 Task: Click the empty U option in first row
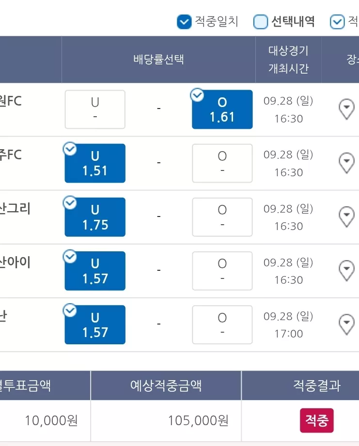95,109
